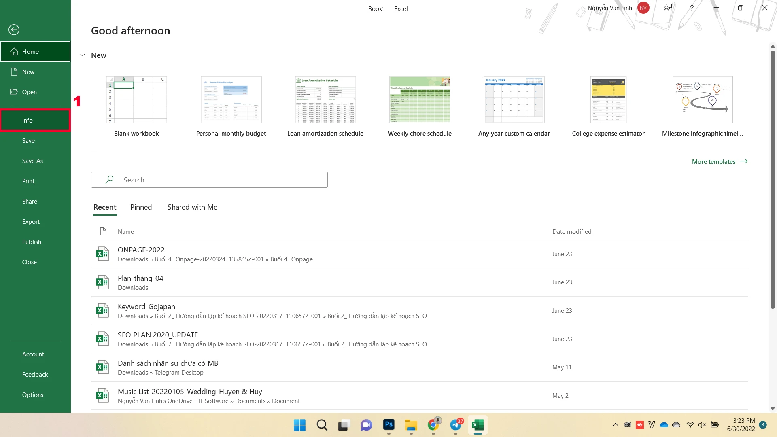
Task: Open the Windows Start menu
Action: (x=299, y=425)
